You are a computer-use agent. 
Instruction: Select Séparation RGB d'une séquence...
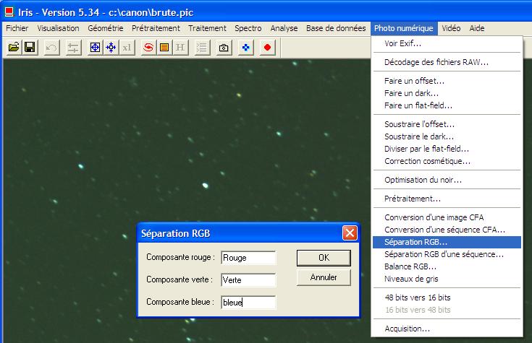click(447, 254)
